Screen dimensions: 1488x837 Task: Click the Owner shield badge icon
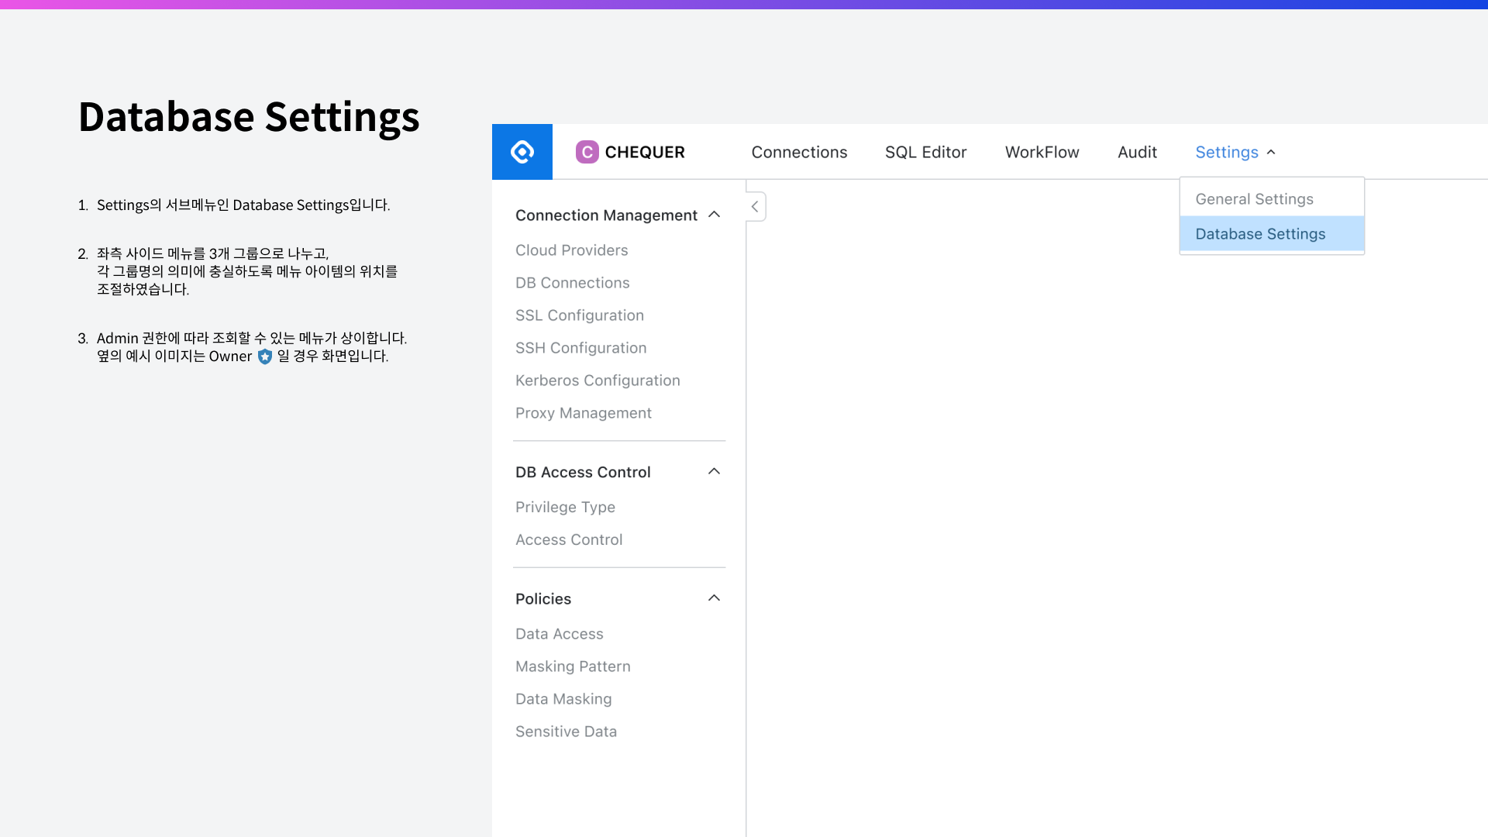point(265,356)
